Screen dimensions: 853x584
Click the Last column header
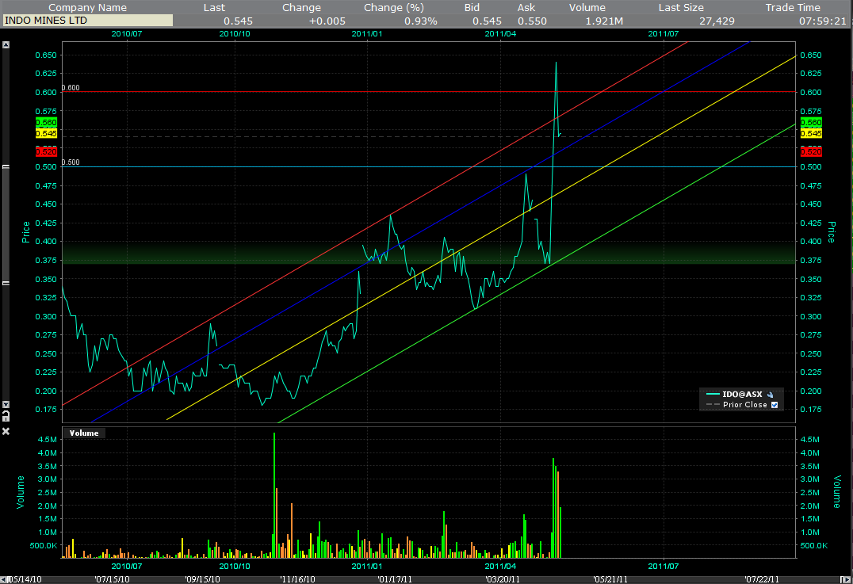pos(214,7)
